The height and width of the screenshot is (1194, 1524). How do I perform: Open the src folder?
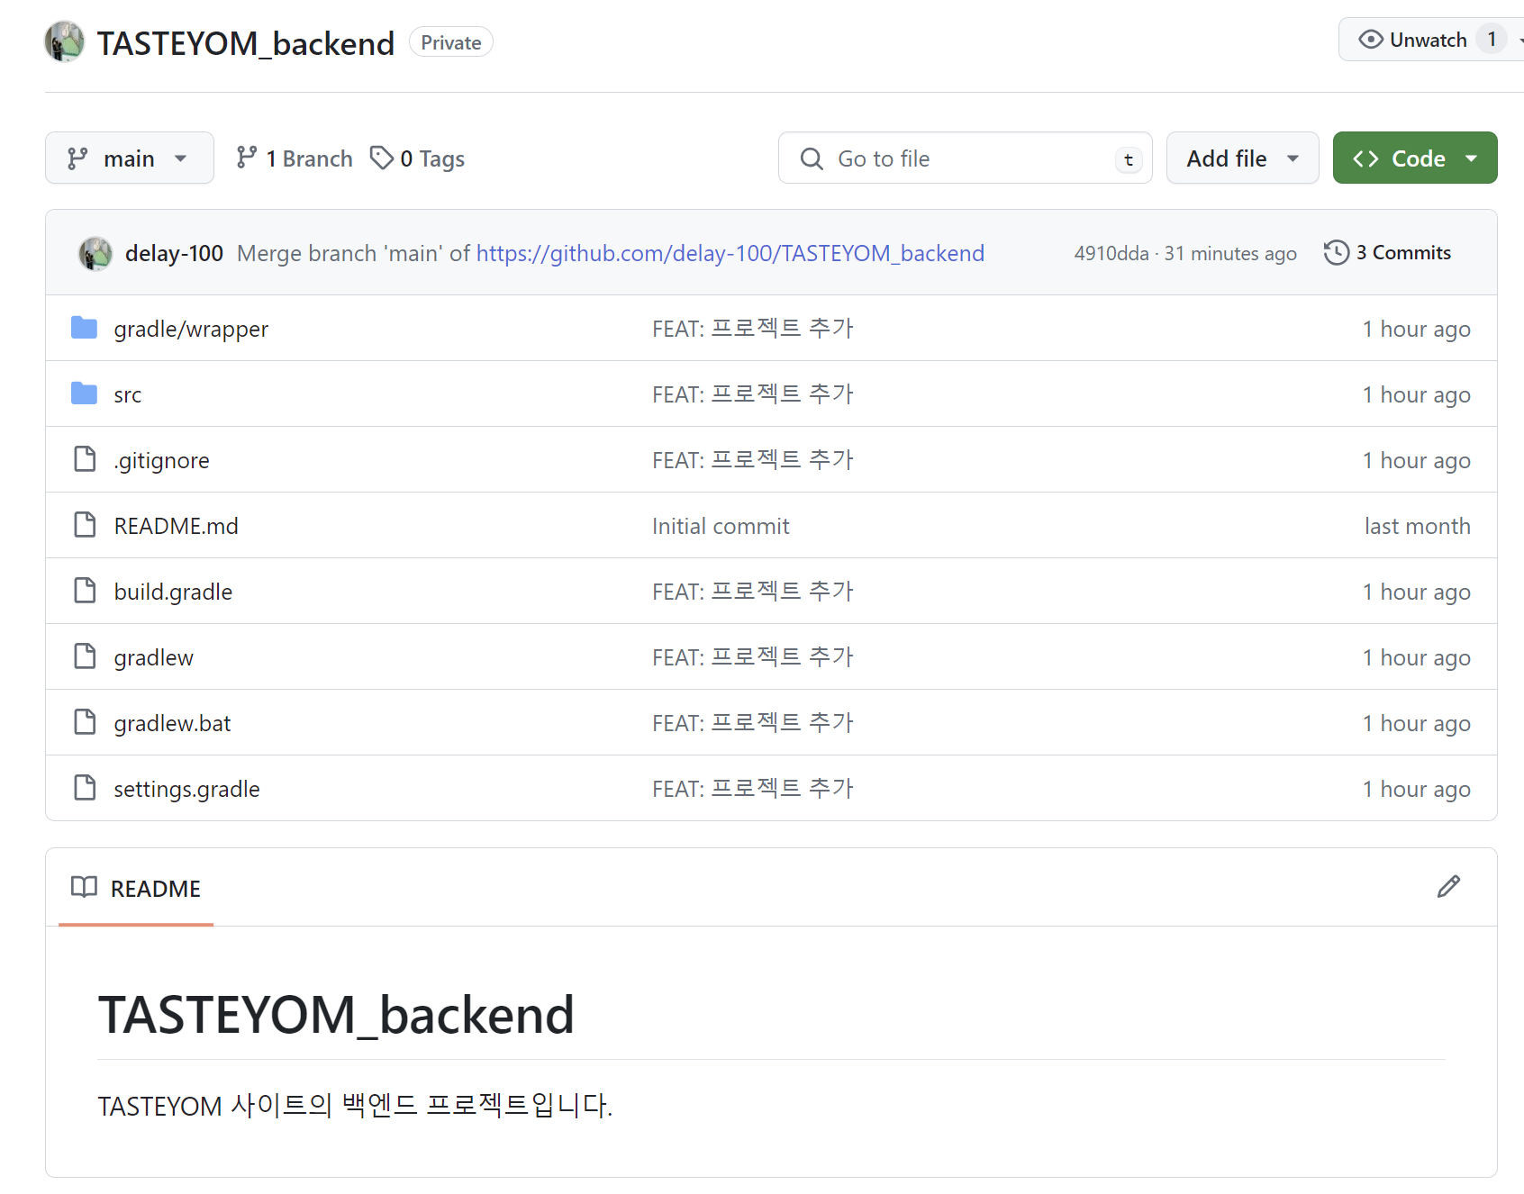point(128,394)
